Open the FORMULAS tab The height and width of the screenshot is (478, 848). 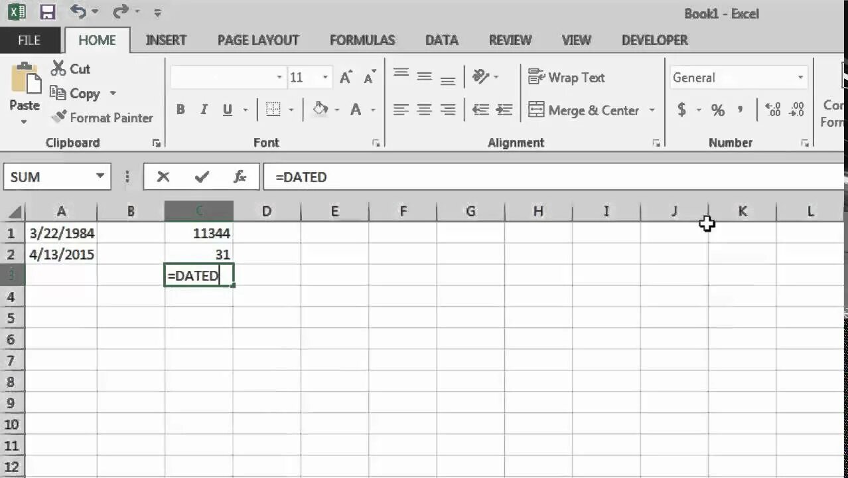click(362, 40)
